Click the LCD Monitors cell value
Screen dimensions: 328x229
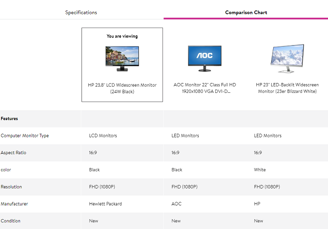point(103,136)
